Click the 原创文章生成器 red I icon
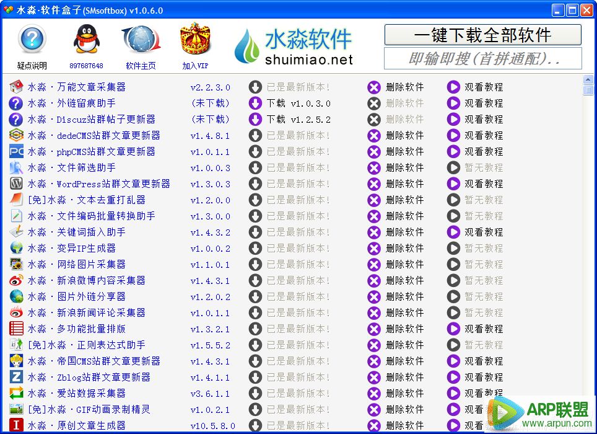This screenshot has width=597, height=434. point(16,425)
